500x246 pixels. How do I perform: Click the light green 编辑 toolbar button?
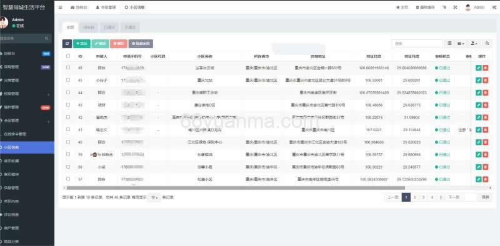coord(100,44)
